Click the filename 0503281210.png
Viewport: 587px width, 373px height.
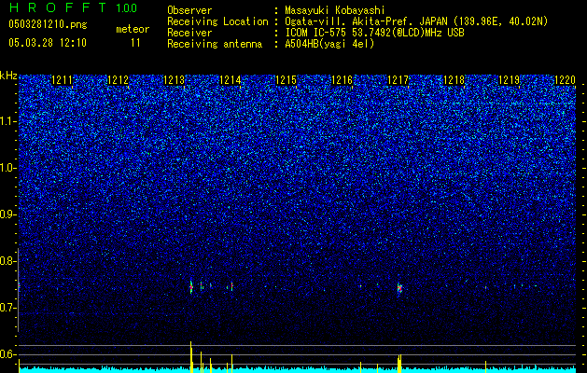[x=48, y=24]
